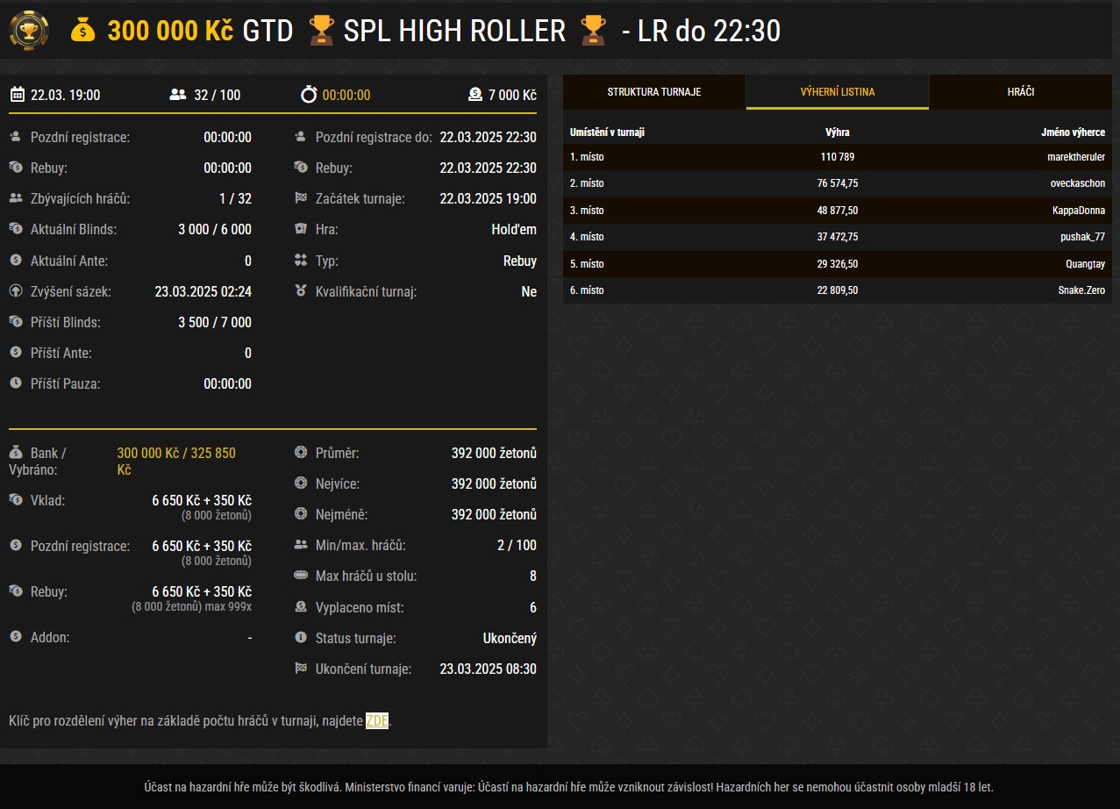Click the info icon beside Status turnaje
The image size is (1120, 809).
pyautogui.click(x=301, y=638)
